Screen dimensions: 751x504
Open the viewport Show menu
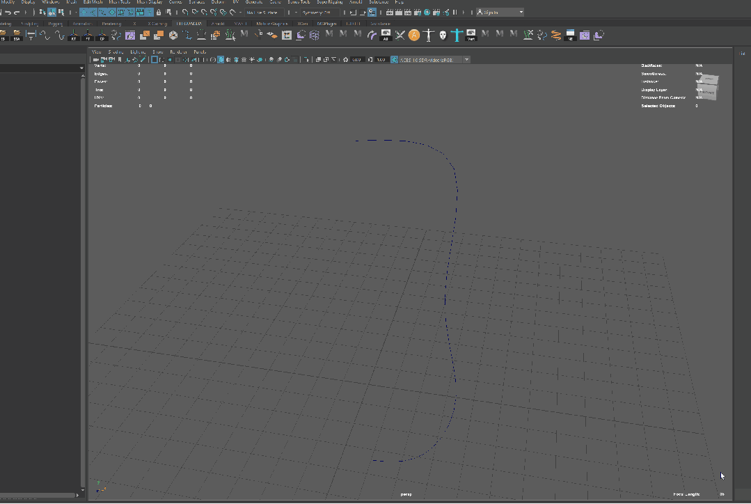pos(157,52)
